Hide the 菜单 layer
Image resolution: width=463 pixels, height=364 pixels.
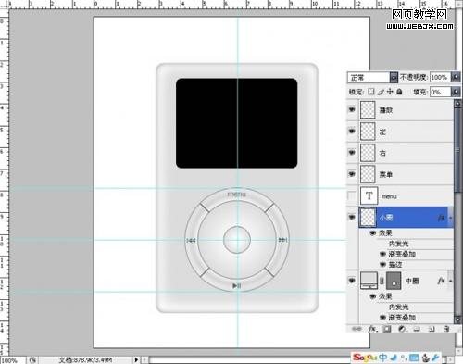click(352, 174)
